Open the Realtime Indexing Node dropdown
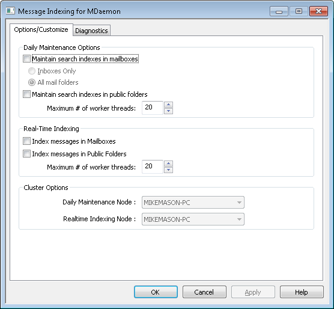The width and height of the screenshot is (334, 309). click(x=193, y=219)
